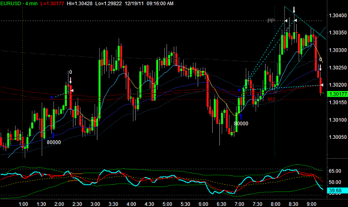Click the blue entry triangle near 7:00
Viewport: 348px width, 207px height.
(x=239, y=90)
